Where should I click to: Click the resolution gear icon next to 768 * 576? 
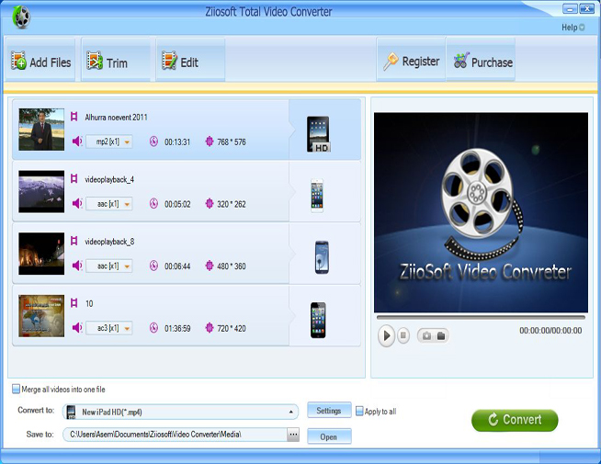[x=210, y=141]
